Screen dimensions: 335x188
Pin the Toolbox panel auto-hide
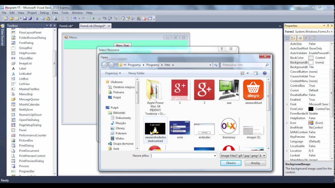coord(51,26)
